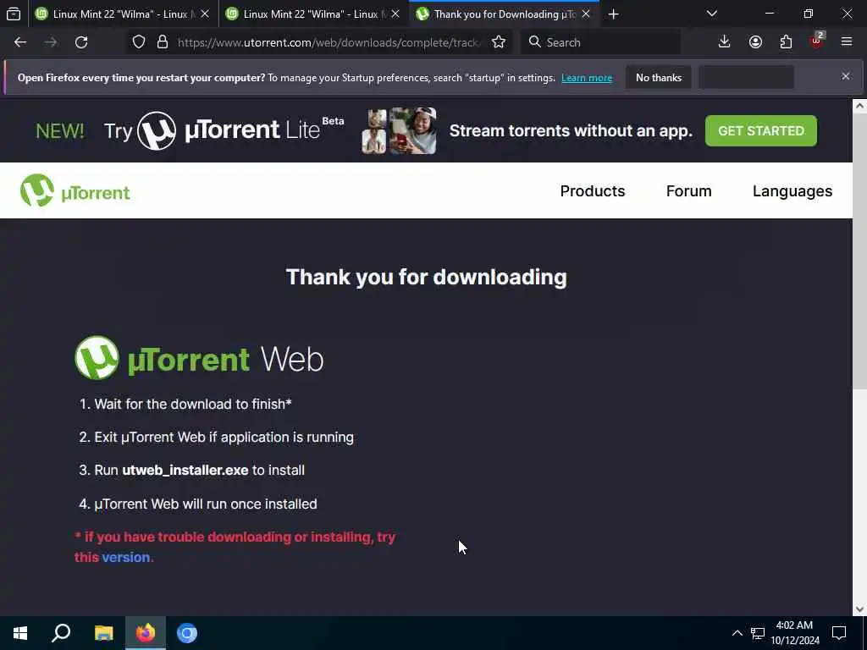Open the Firefox account icon
This screenshot has height=650, width=867.
pos(755,42)
